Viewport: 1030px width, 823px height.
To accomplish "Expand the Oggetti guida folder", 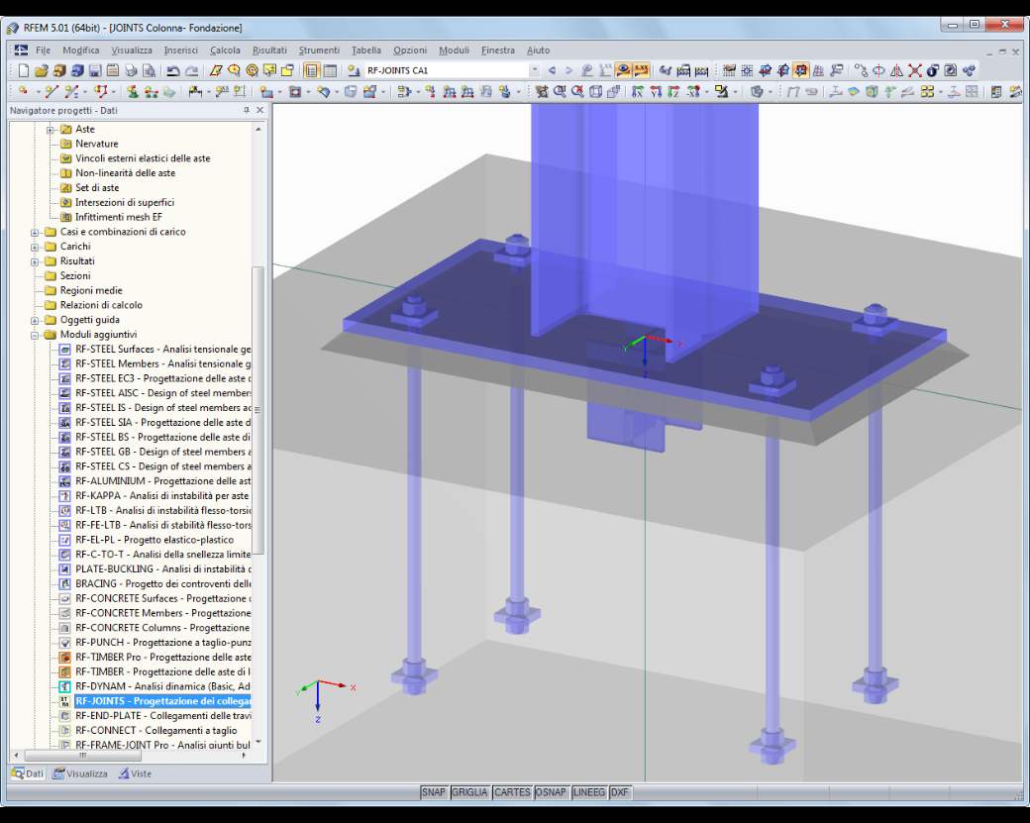I will 35,321.
